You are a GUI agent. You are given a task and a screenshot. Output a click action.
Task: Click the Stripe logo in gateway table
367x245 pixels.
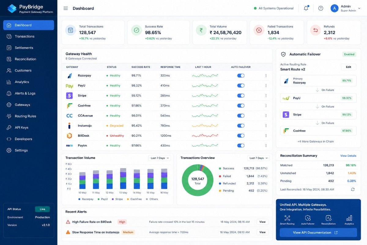(x=69, y=96)
